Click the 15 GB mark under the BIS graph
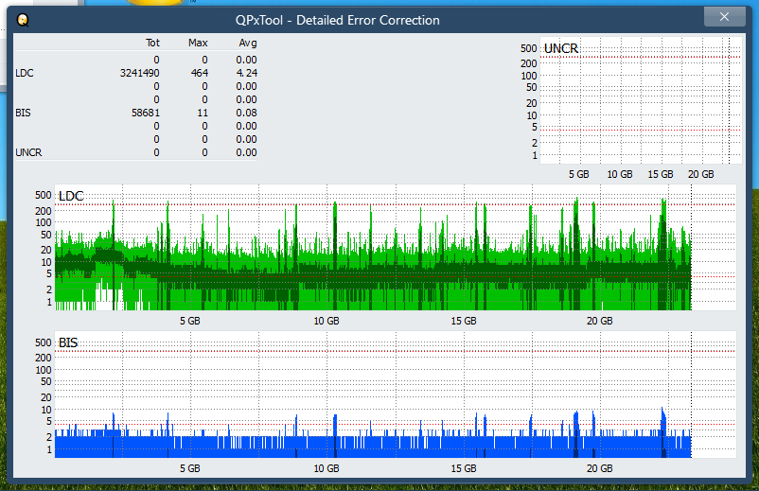759x491 pixels. tap(463, 468)
